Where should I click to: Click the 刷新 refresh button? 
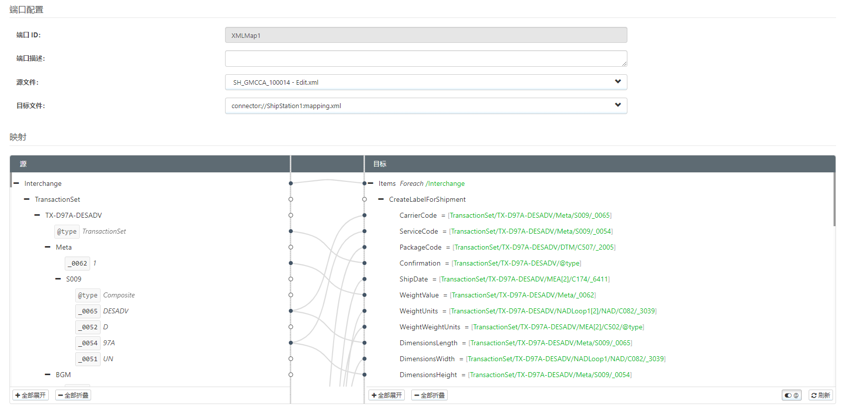point(821,395)
